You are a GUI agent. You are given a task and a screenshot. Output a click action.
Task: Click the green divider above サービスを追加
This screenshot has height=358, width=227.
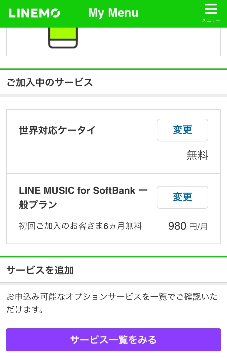pyautogui.click(x=113, y=257)
